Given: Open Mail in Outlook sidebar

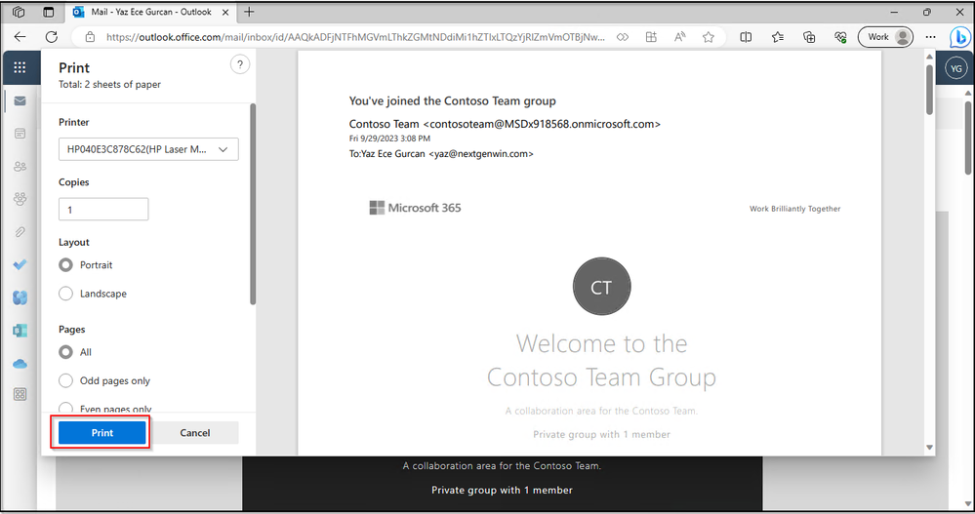Looking at the screenshot, I should [20, 100].
